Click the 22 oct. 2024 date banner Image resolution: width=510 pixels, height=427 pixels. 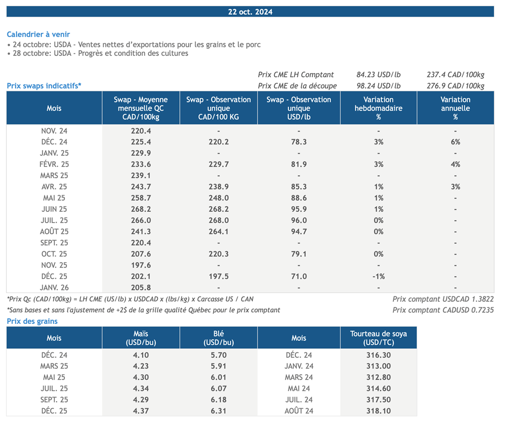[x=250, y=12]
